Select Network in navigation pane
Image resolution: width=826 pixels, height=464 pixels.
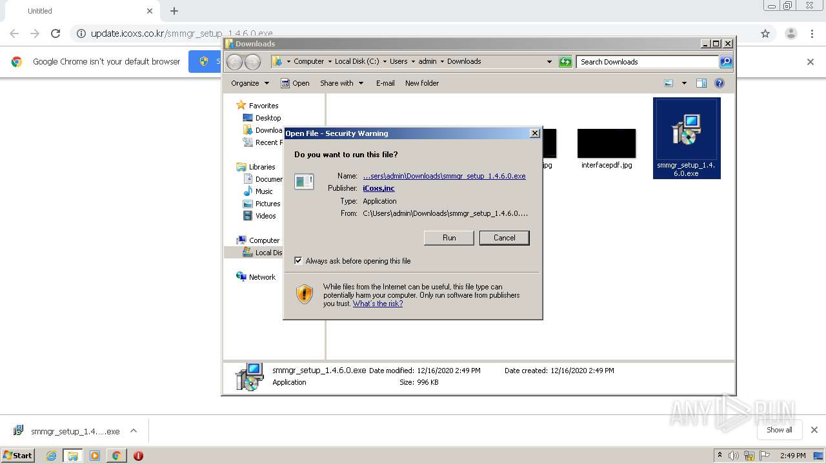(x=262, y=277)
